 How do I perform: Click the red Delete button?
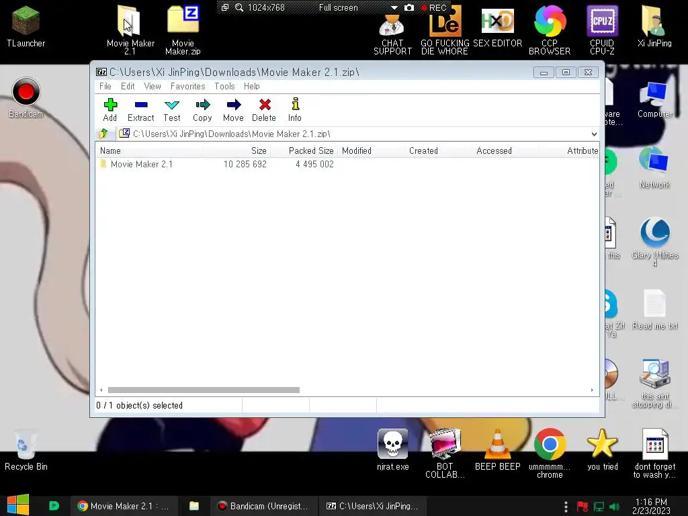pos(264,110)
